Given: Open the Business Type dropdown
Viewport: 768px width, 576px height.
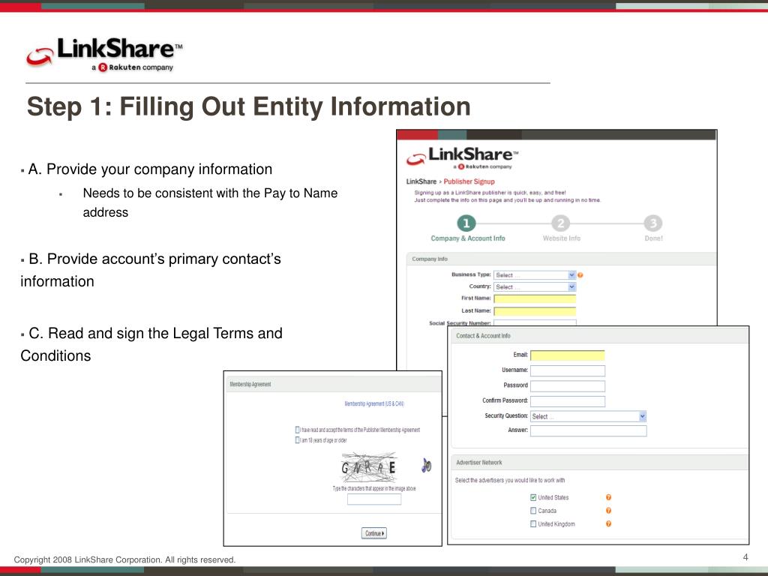Looking at the screenshot, I should [535, 275].
